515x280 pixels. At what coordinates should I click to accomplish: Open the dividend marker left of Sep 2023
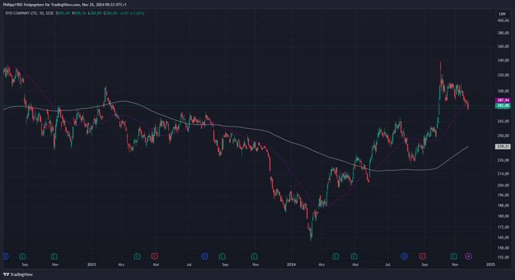tap(204, 255)
